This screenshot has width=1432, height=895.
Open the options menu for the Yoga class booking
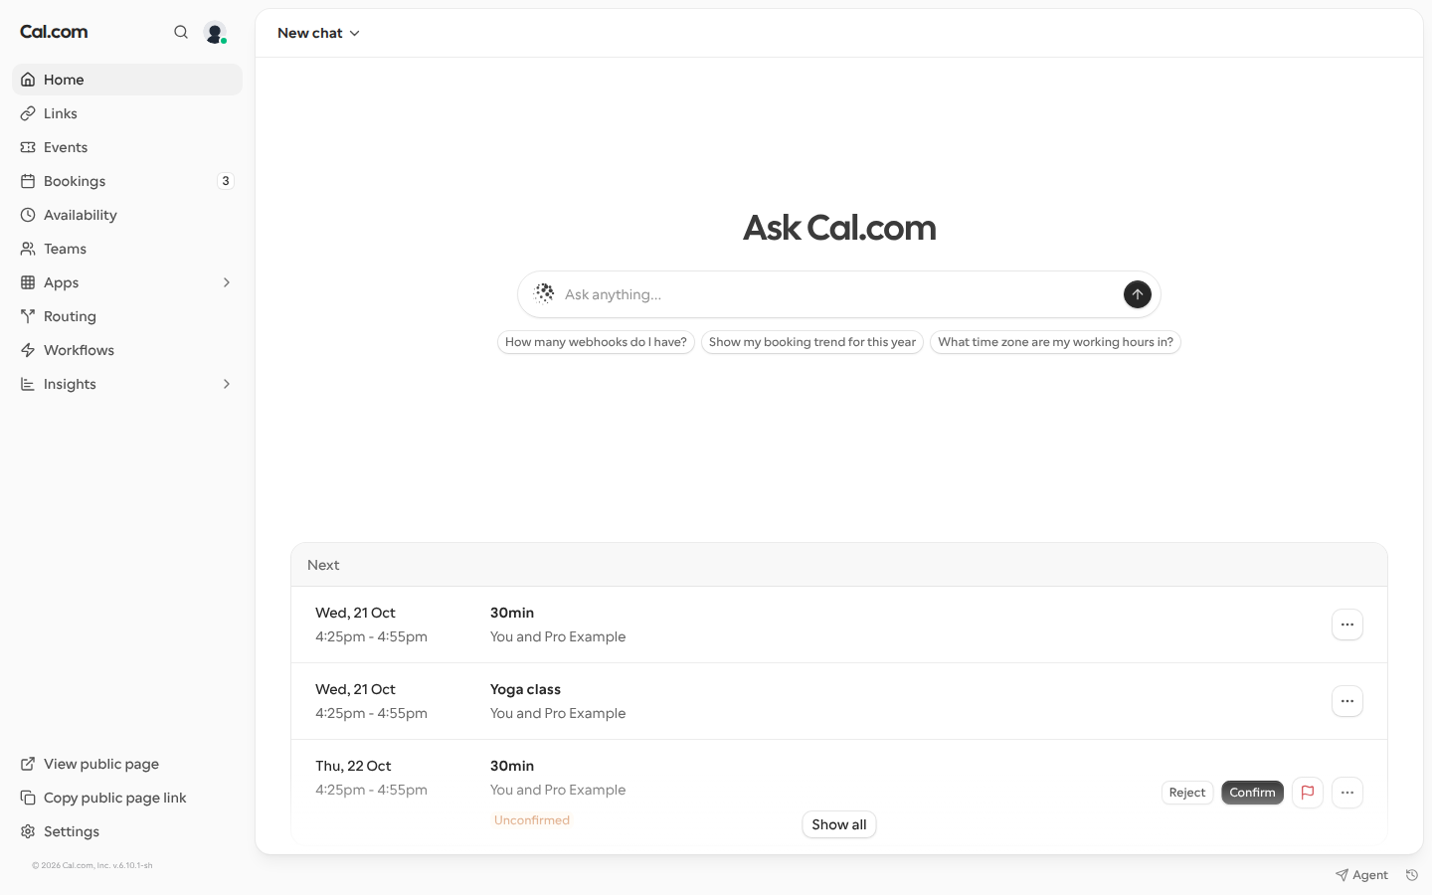[1347, 701]
